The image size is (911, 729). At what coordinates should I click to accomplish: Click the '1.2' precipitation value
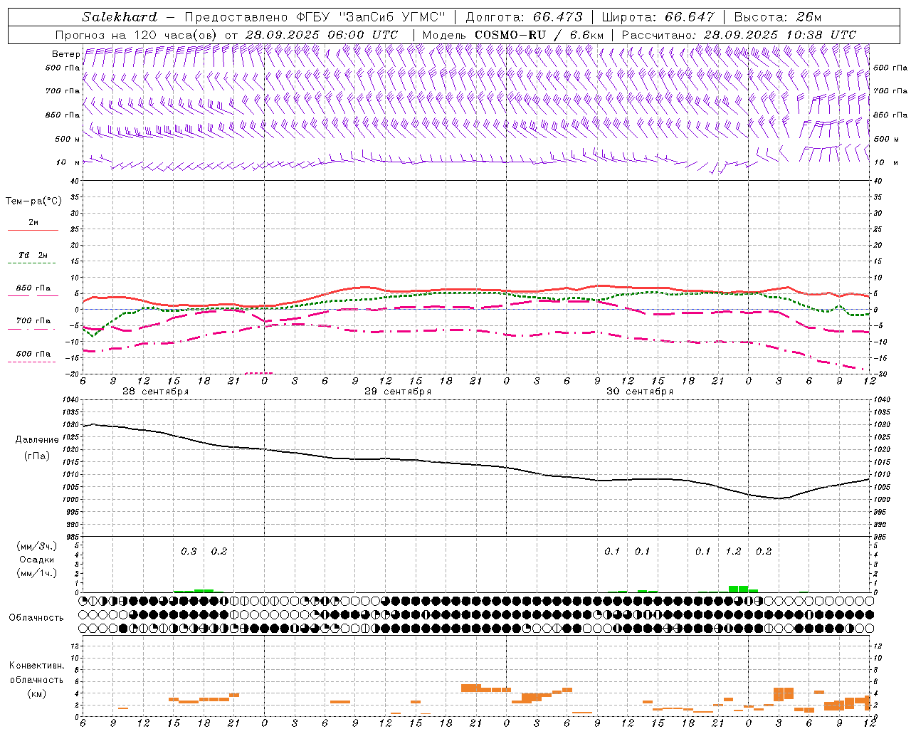[x=733, y=552]
